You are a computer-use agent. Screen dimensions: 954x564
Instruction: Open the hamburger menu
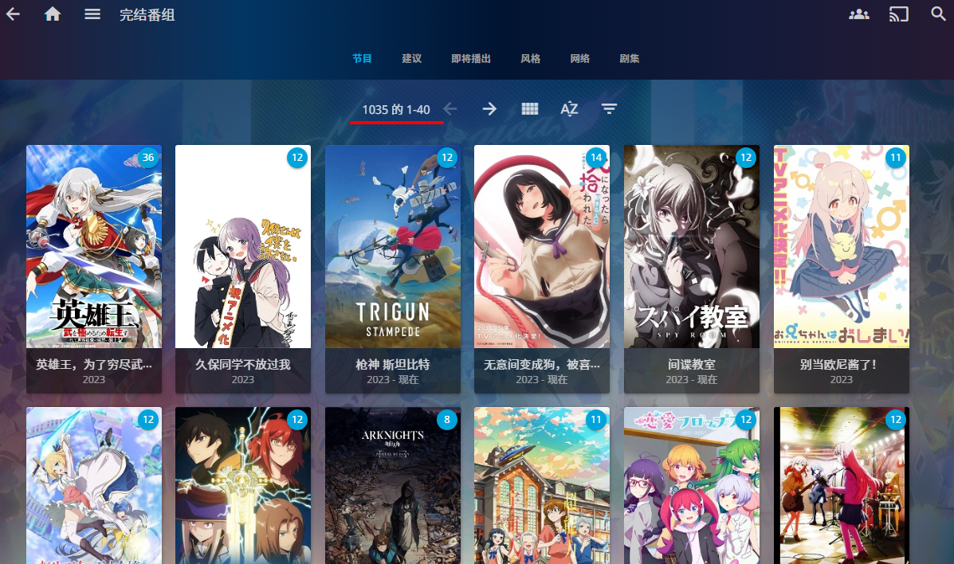pos(92,14)
